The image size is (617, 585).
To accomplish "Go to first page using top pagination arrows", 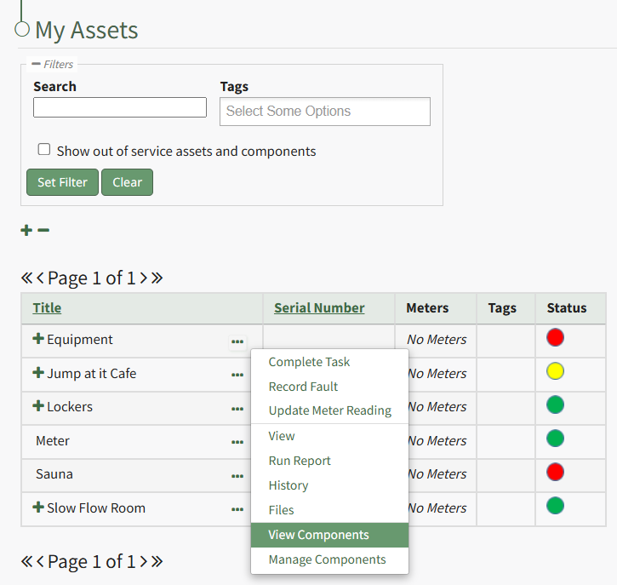I will click(26, 278).
